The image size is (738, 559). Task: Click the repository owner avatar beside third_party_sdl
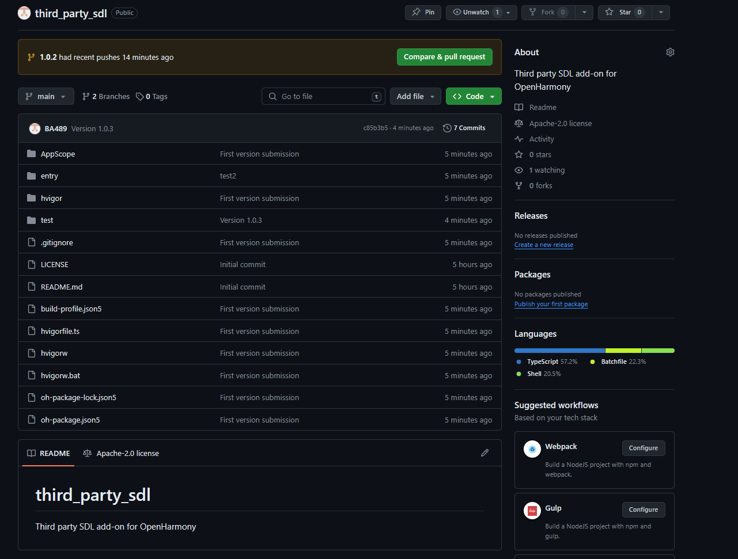(24, 13)
